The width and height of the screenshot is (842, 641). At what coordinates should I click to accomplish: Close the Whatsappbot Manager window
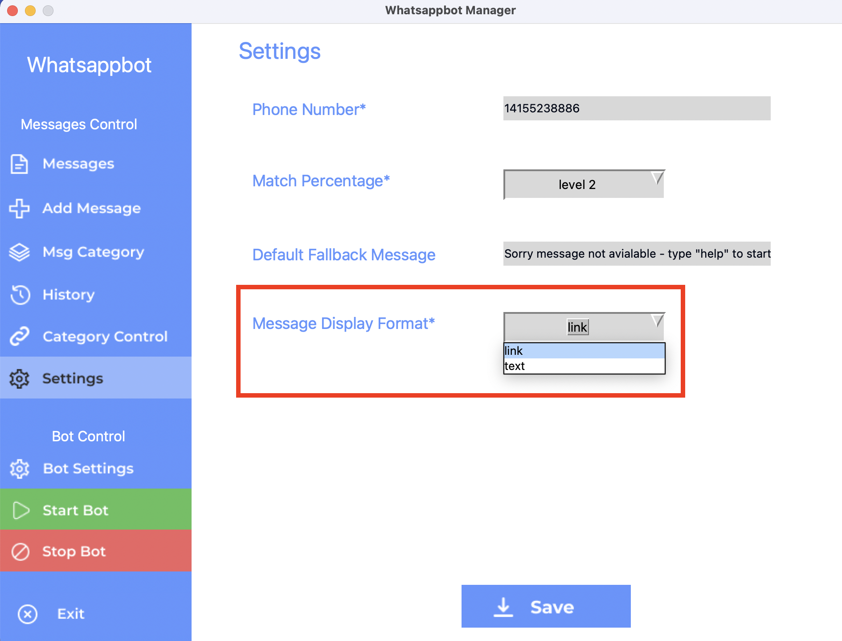click(x=12, y=10)
